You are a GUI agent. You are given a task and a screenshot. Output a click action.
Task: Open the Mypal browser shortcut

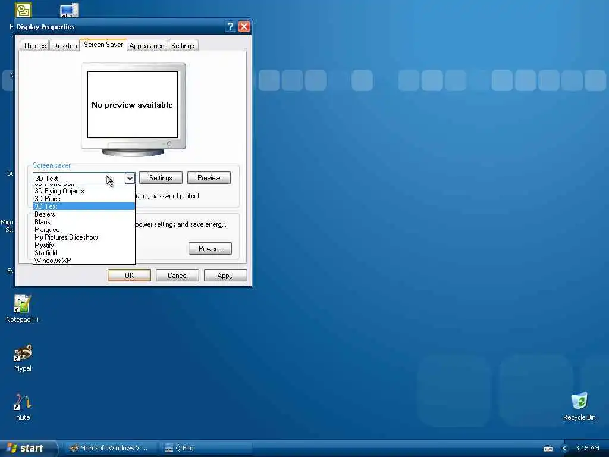23,358
